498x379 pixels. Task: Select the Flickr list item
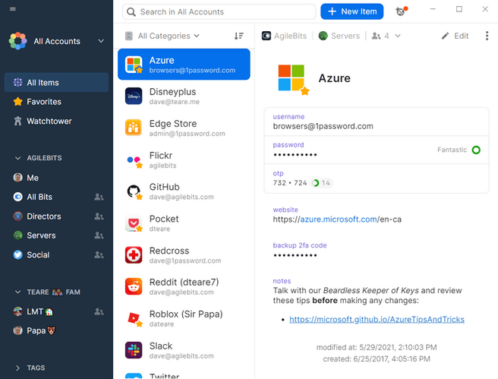coord(184,159)
